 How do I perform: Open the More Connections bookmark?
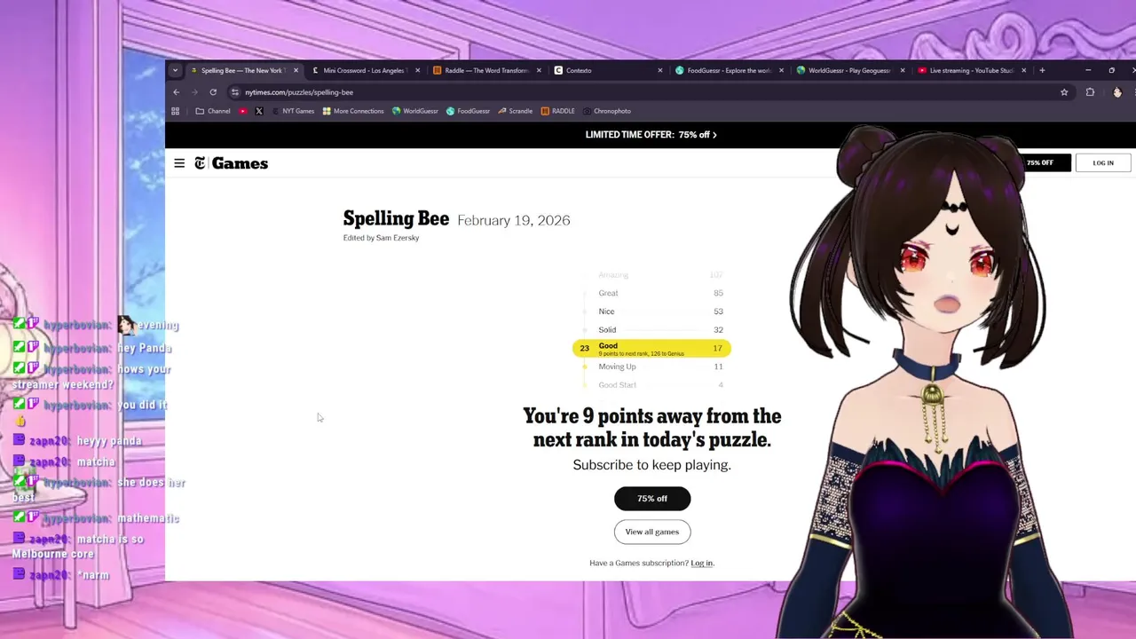click(x=353, y=111)
